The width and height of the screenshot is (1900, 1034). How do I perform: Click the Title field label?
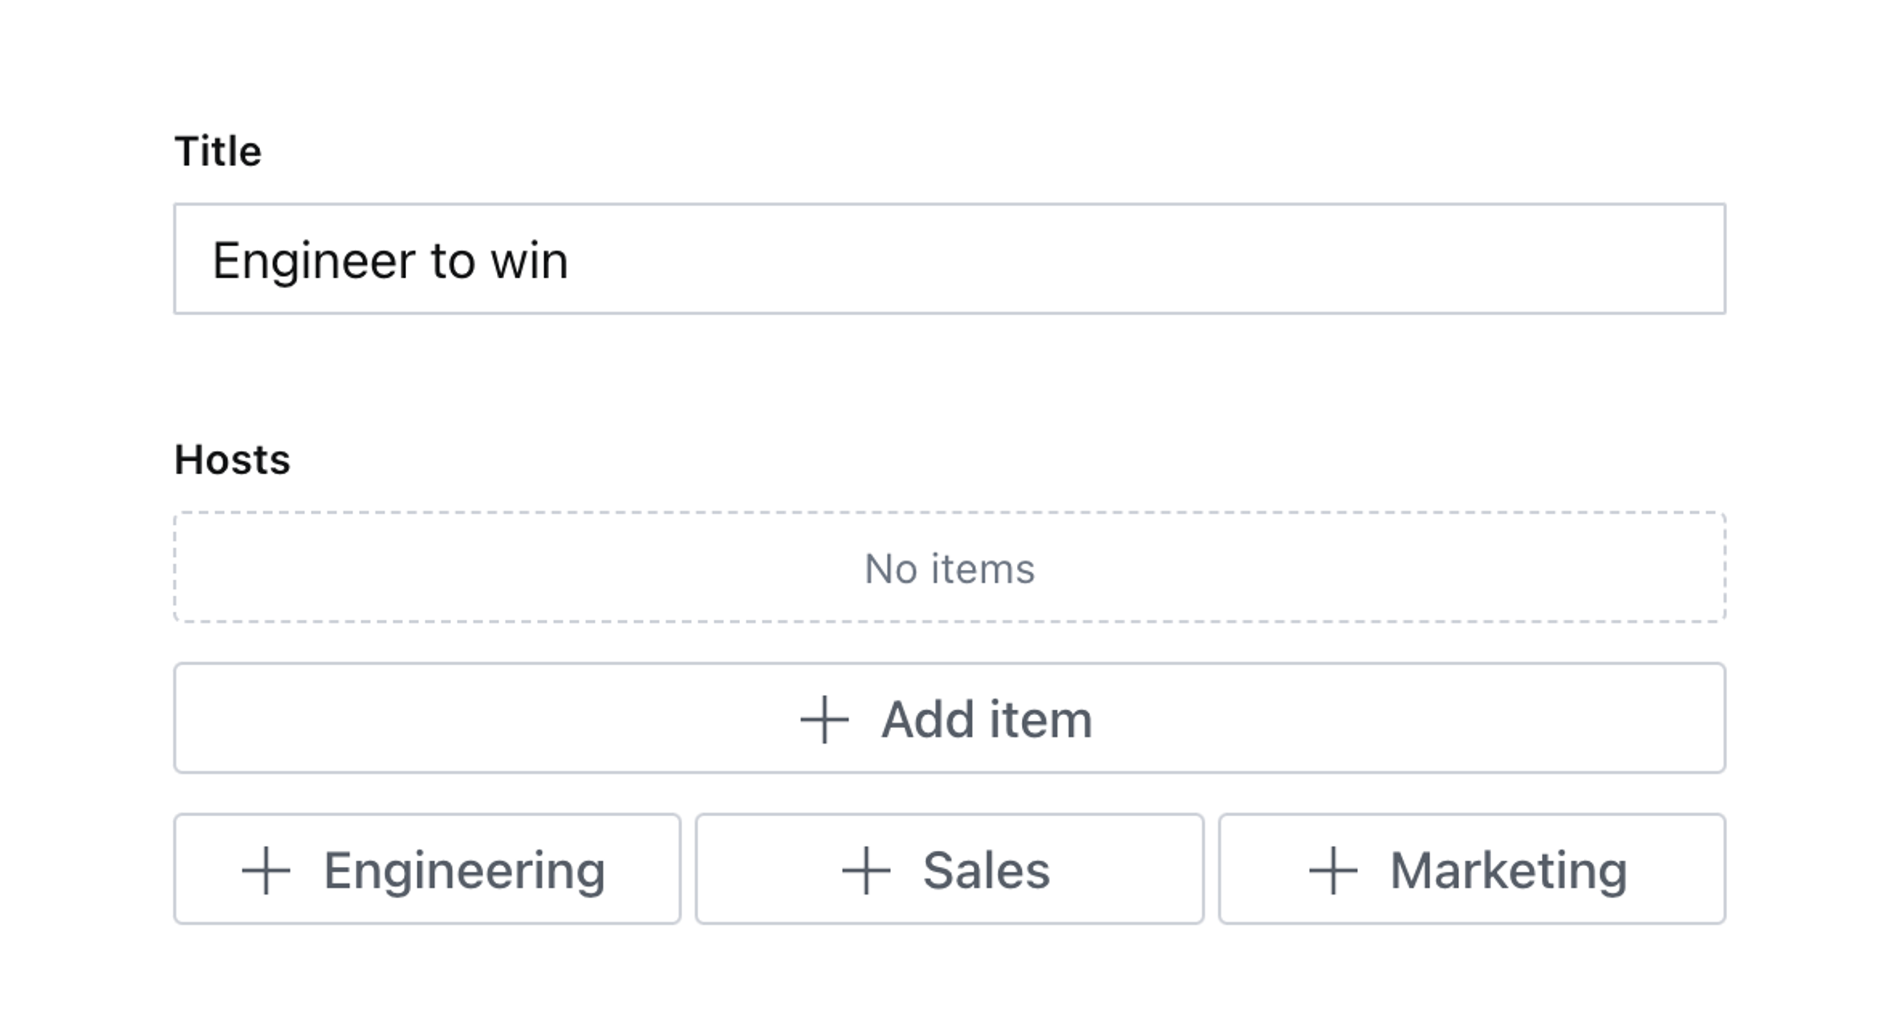click(218, 152)
